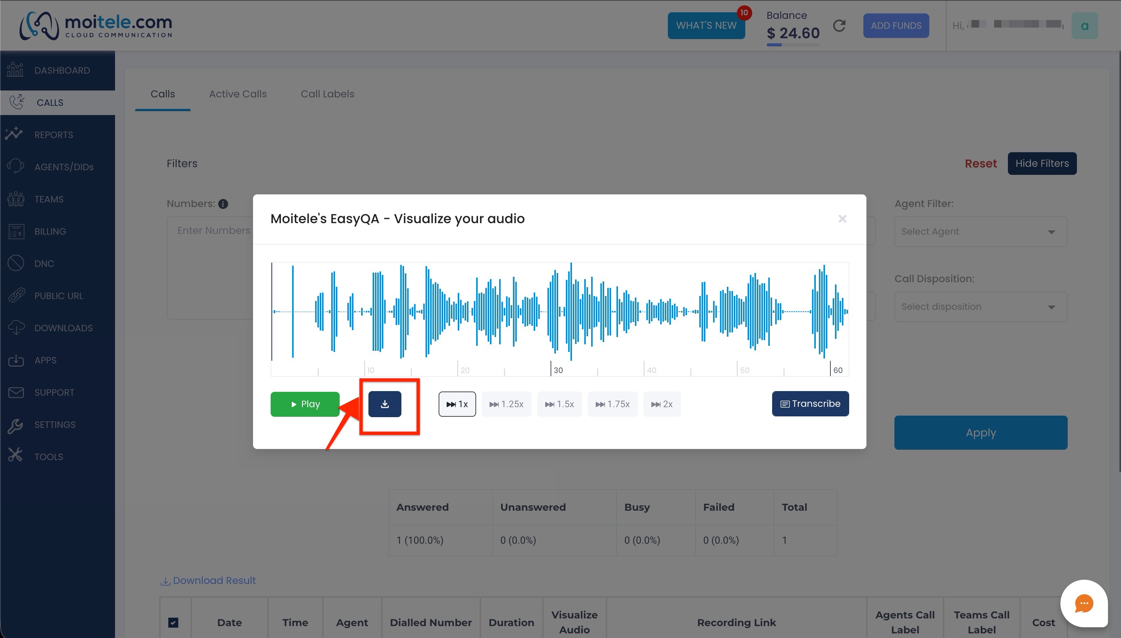This screenshot has width=1121, height=638.
Task: Hide the filters panel
Action: point(1042,163)
